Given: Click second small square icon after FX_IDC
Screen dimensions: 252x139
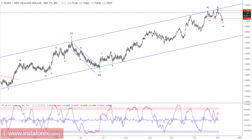Looking at the screenshot, I should [65, 3].
